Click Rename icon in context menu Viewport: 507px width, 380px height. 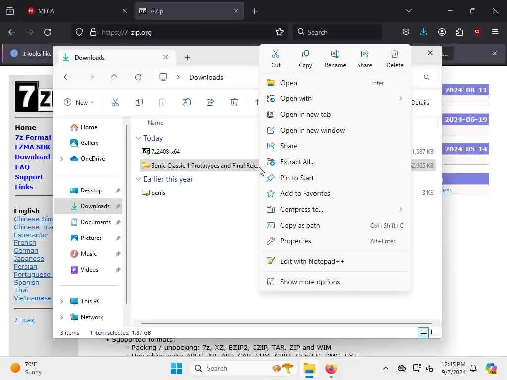click(x=335, y=54)
